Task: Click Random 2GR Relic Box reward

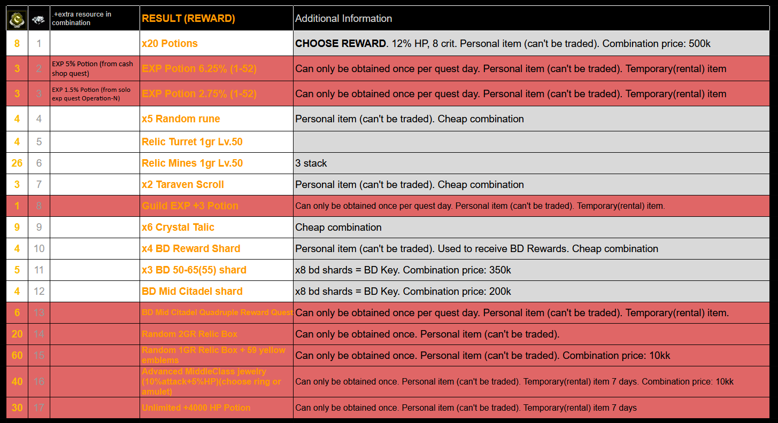Action: (189, 334)
